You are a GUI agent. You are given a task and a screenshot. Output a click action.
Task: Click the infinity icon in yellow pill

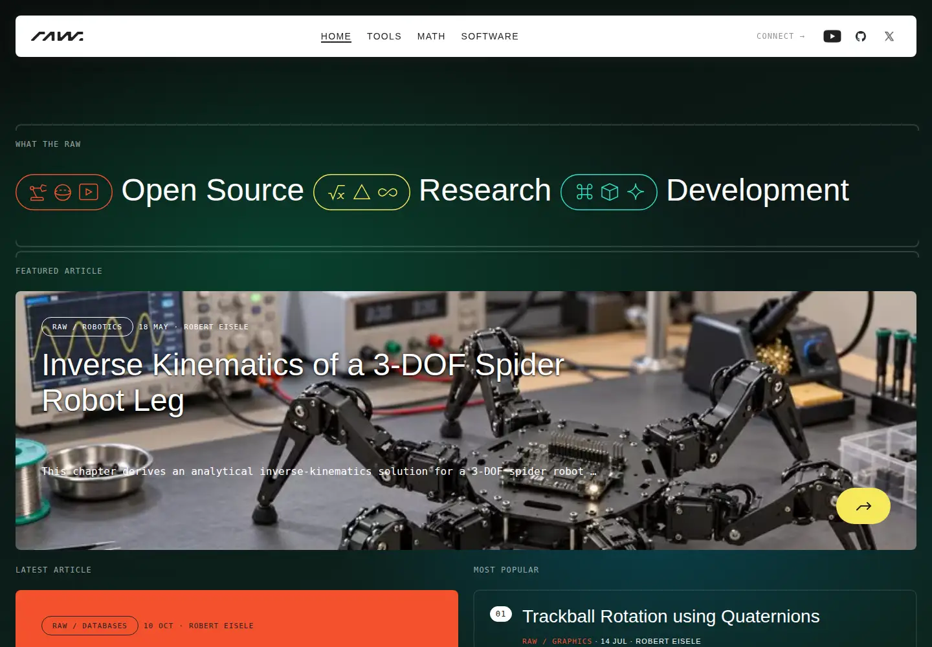(388, 192)
